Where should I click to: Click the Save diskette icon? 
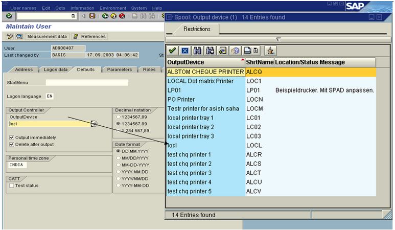(92, 16)
